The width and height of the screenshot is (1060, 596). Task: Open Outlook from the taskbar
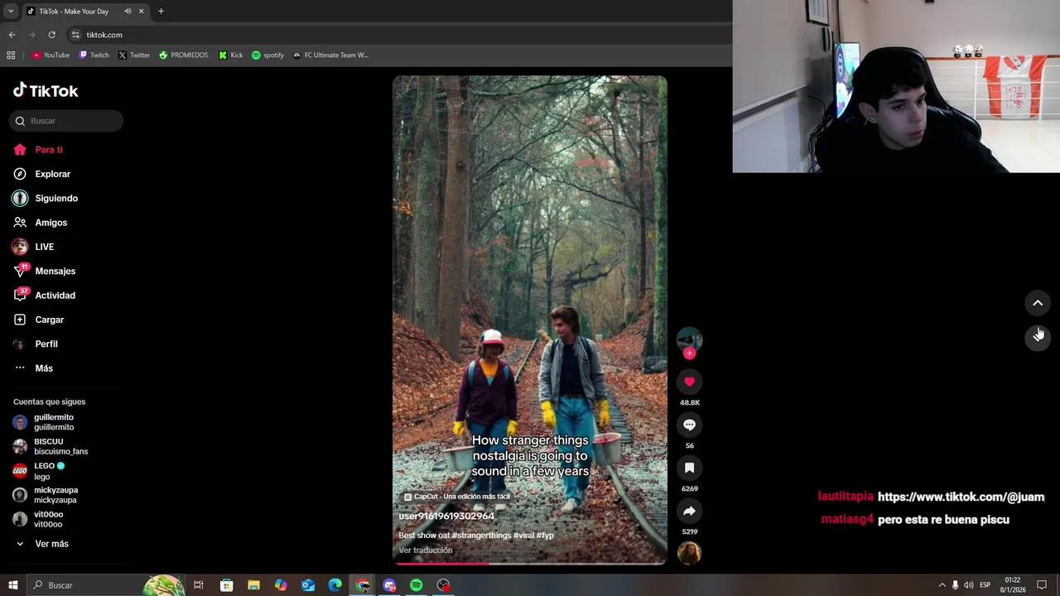tap(308, 585)
